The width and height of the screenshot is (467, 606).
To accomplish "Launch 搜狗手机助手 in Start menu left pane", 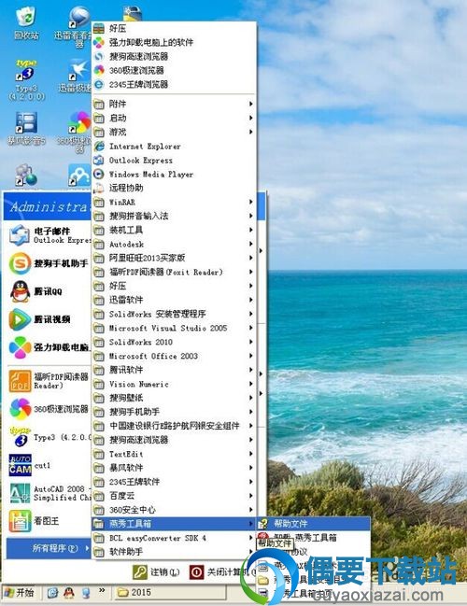I will 49,263.
